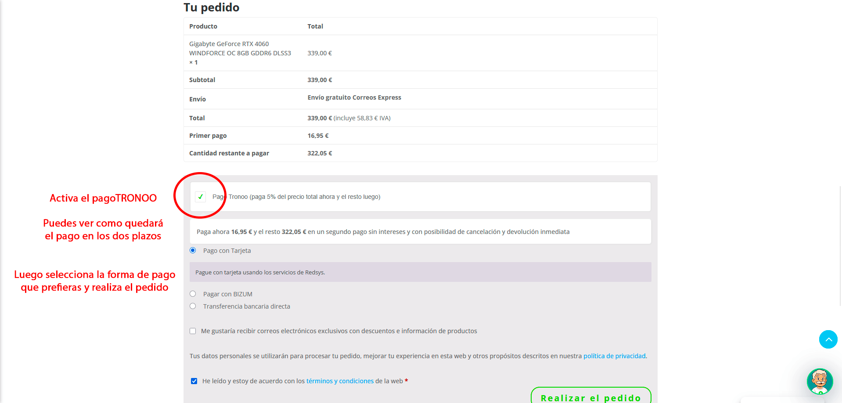Open the términos y condiciones link
Screen dimensions: 842x403
pyautogui.click(x=340, y=381)
